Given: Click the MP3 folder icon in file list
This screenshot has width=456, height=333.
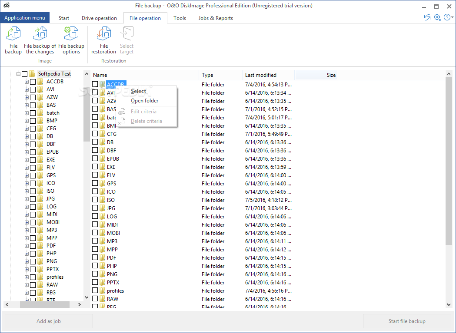Looking at the screenshot, I should [x=102, y=241].
